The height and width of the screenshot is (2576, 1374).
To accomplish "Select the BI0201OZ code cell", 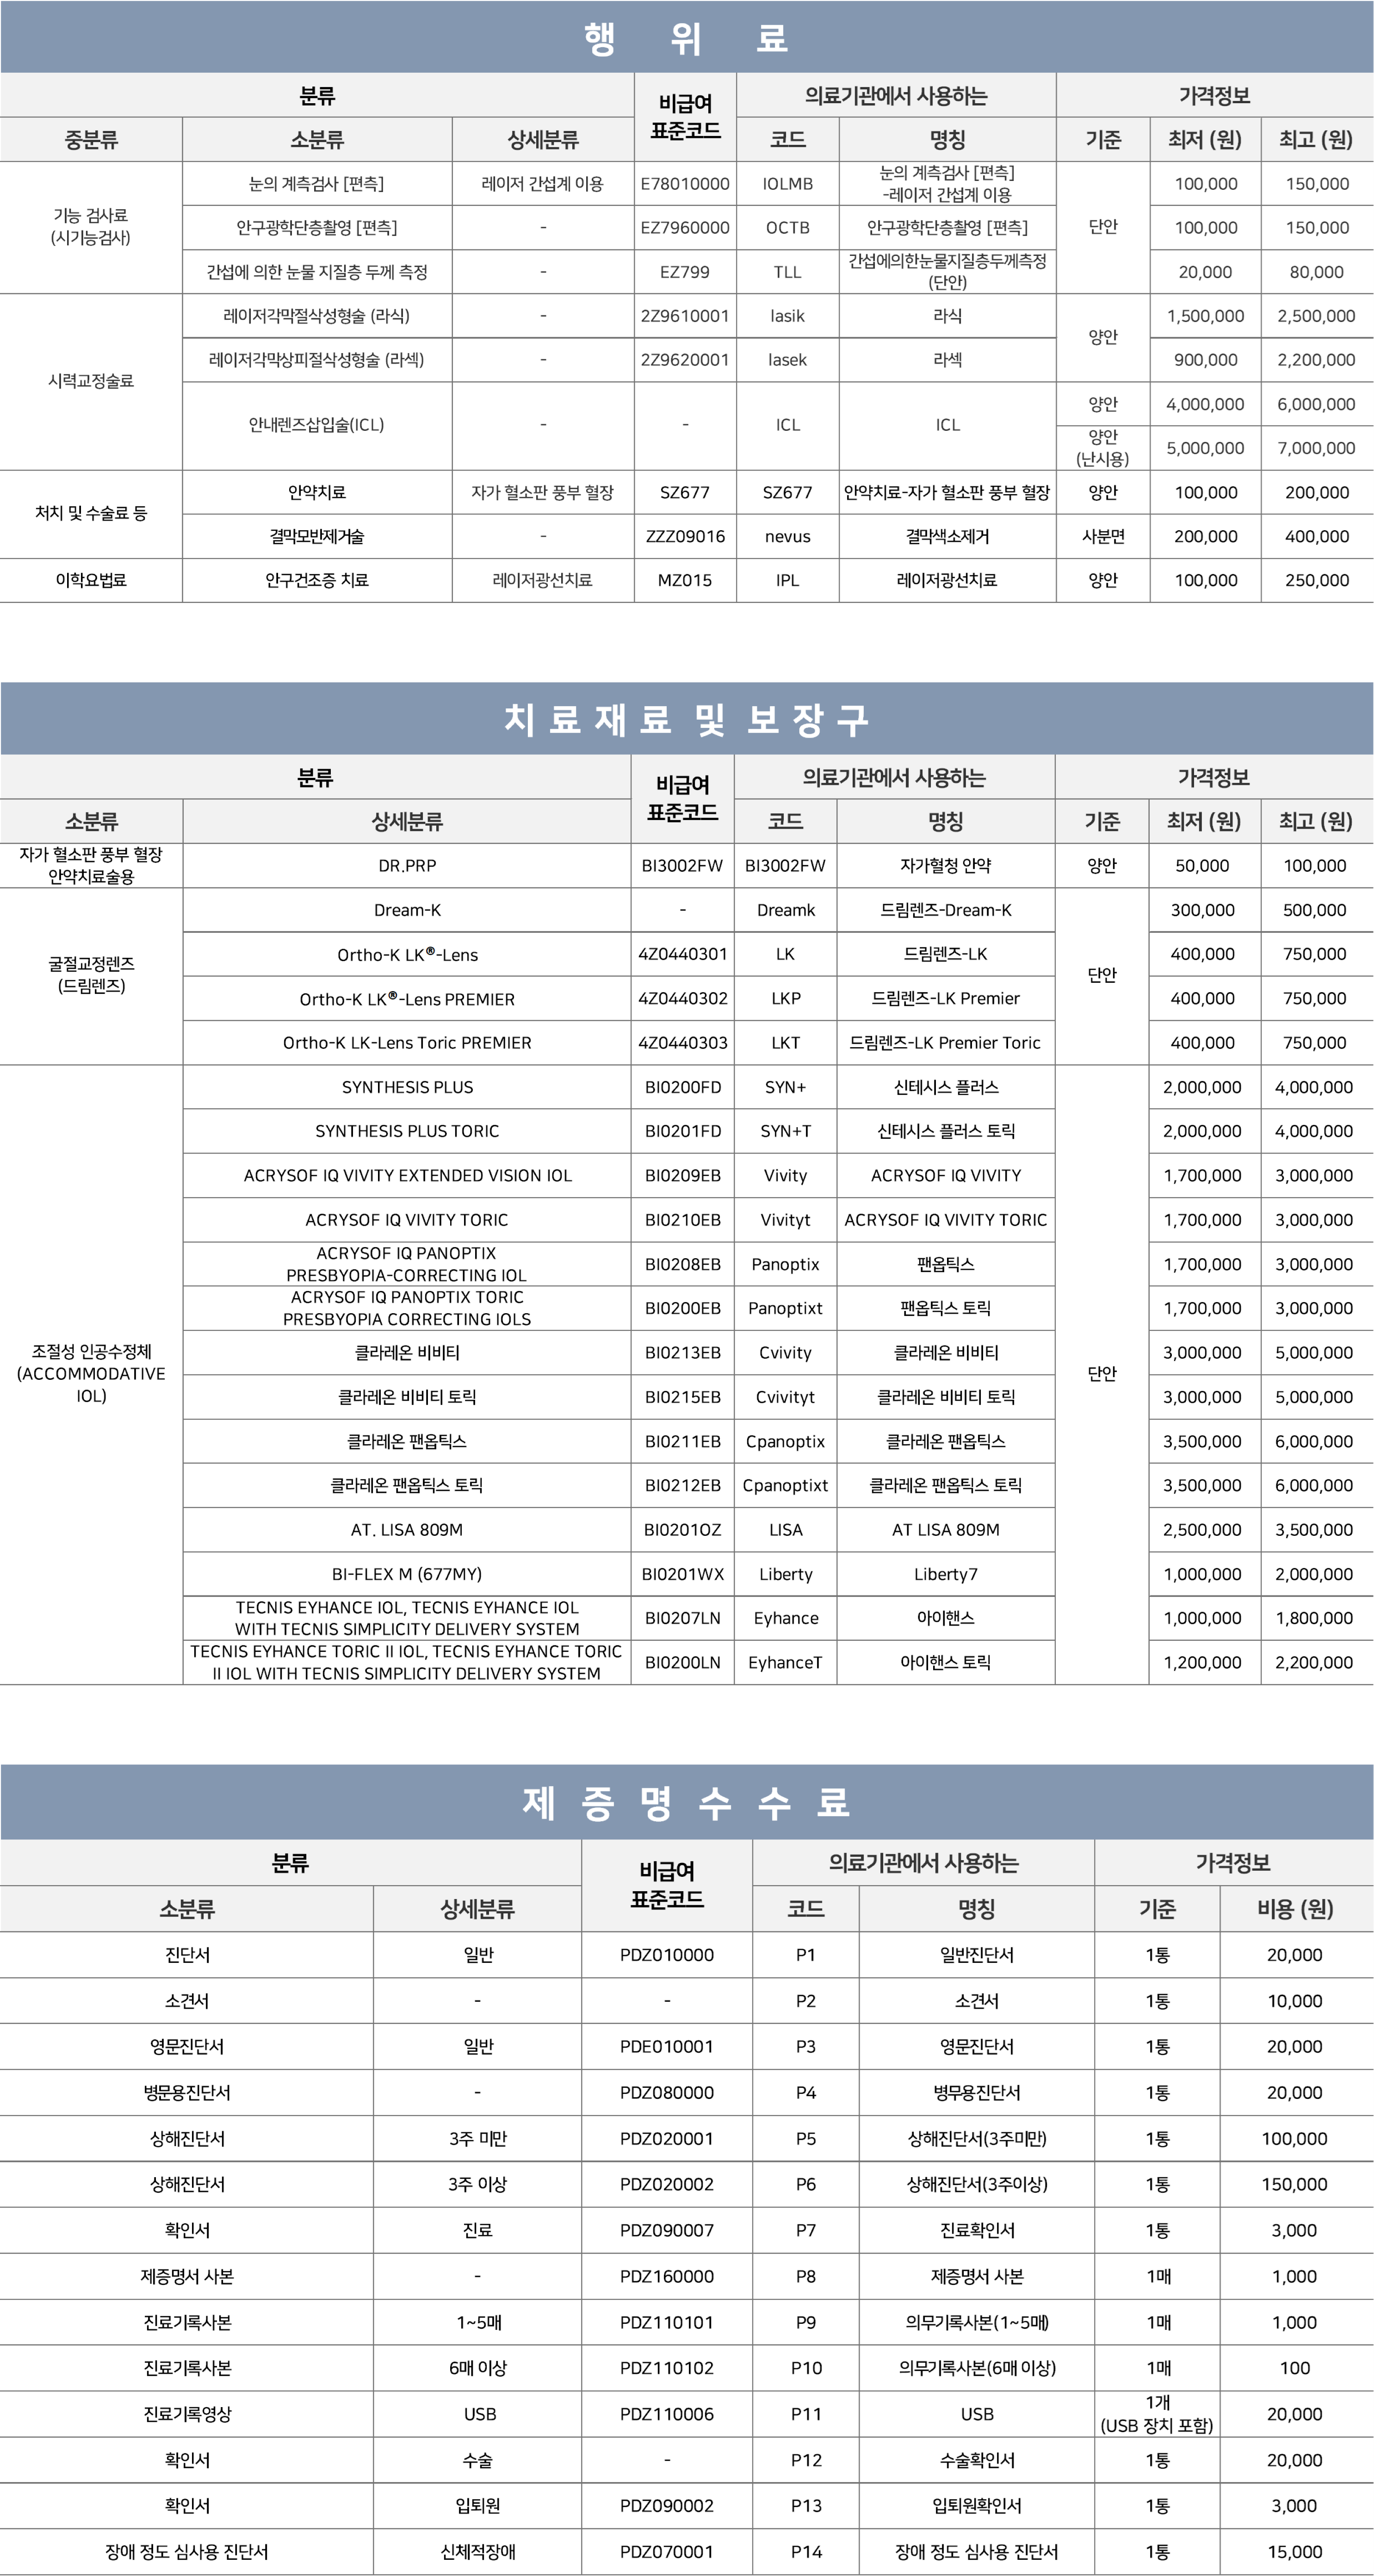I will (683, 1530).
